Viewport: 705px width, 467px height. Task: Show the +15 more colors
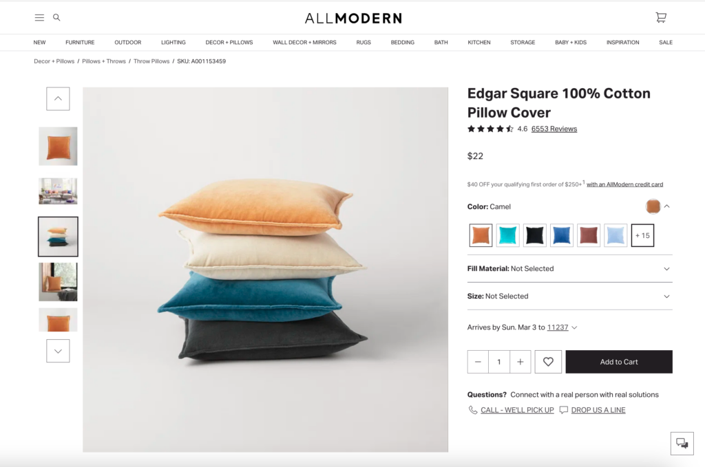tap(642, 235)
